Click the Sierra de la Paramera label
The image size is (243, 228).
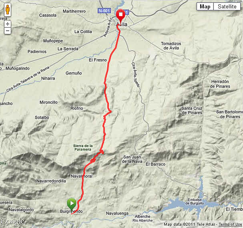pos(83,147)
